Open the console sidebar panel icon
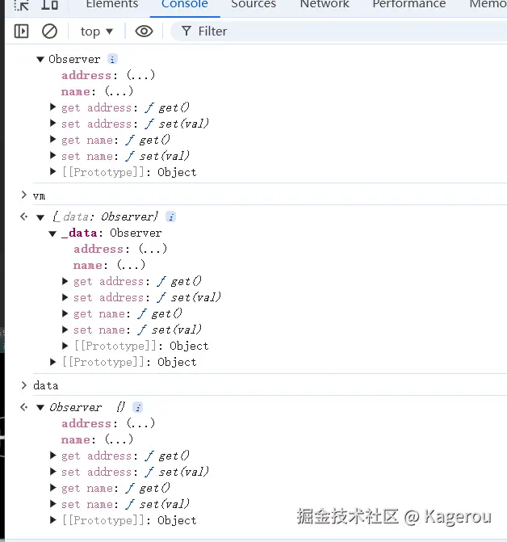This screenshot has height=542, width=507. coord(22,31)
